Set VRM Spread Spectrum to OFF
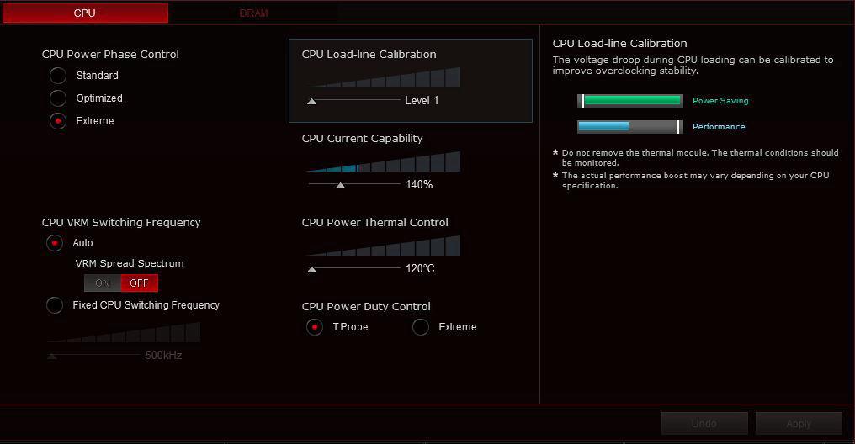The width and height of the screenshot is (855, 444). 139,283
